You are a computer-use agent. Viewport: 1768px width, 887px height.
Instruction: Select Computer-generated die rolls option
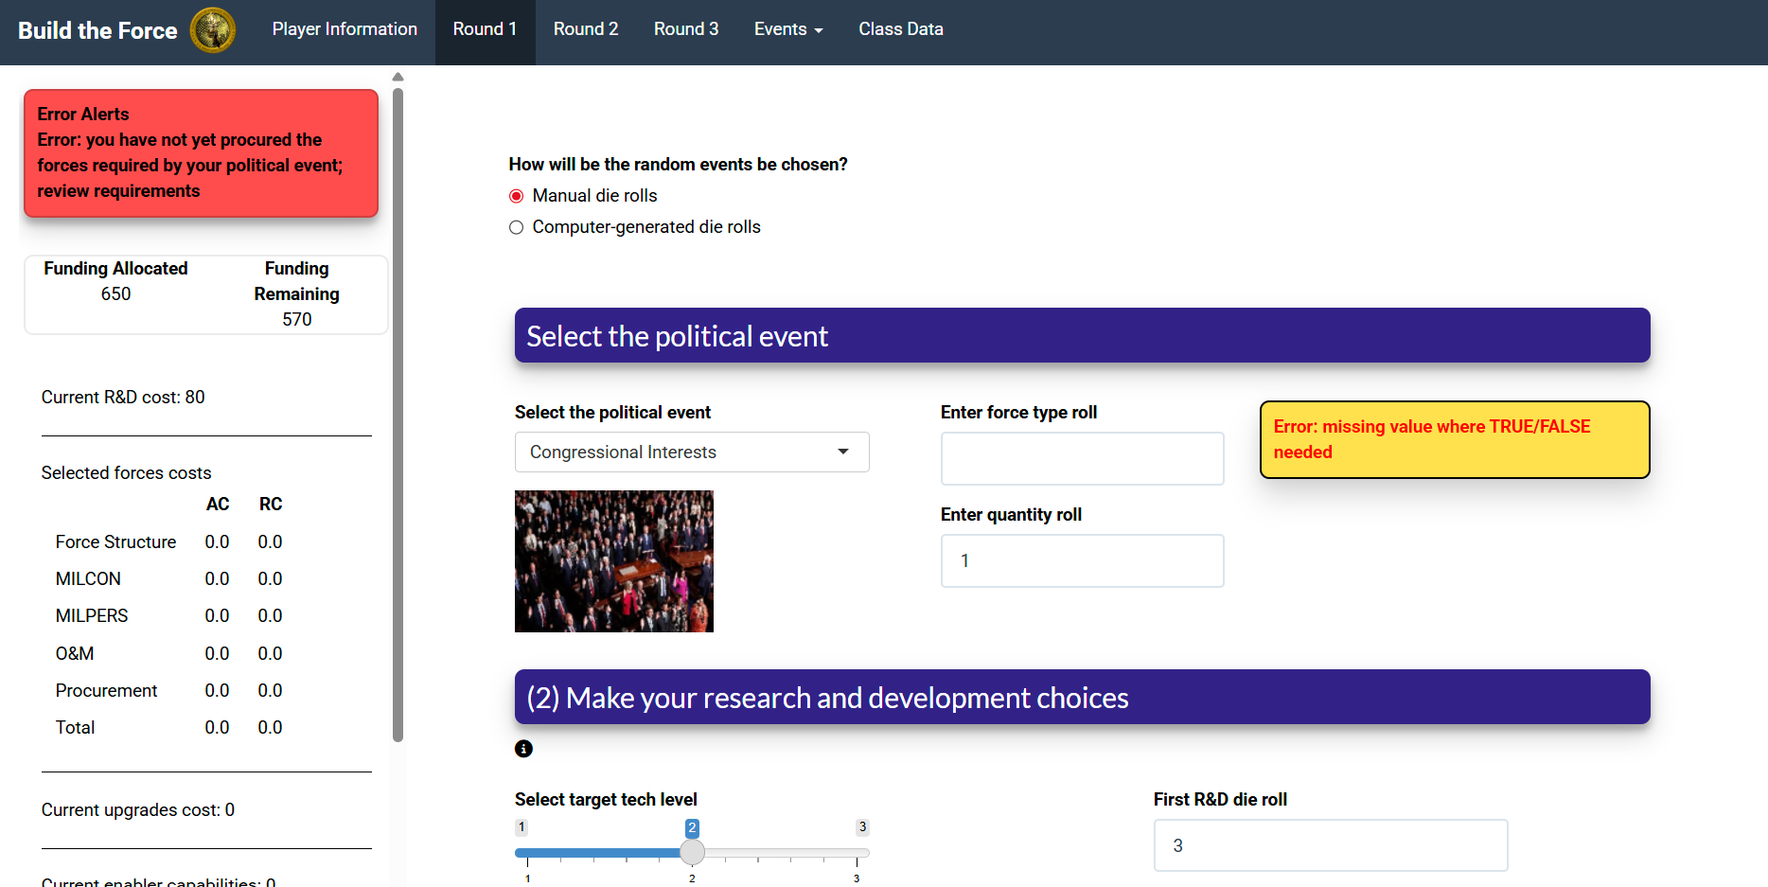pyautogui.click(x=516, y=227)
